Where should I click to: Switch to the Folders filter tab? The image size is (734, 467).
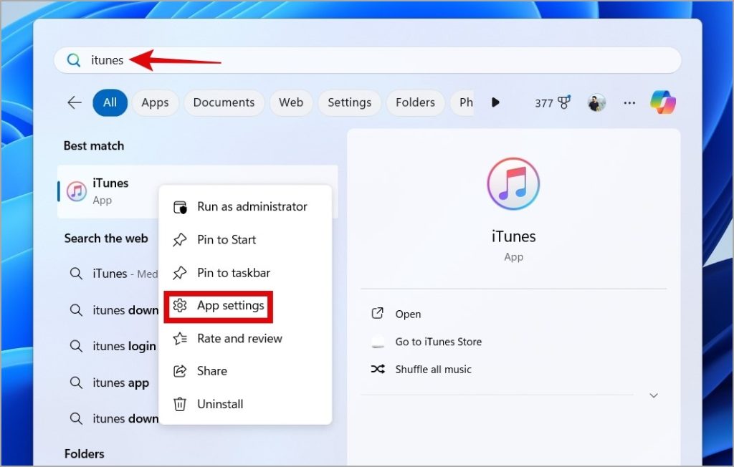(x=415, y=102)
